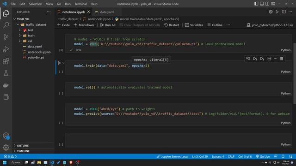The height and width of the screenshot is (166, 296).
Task: Click Ln 3, Col 29 position indicator
Action: [x=200, y=156]
